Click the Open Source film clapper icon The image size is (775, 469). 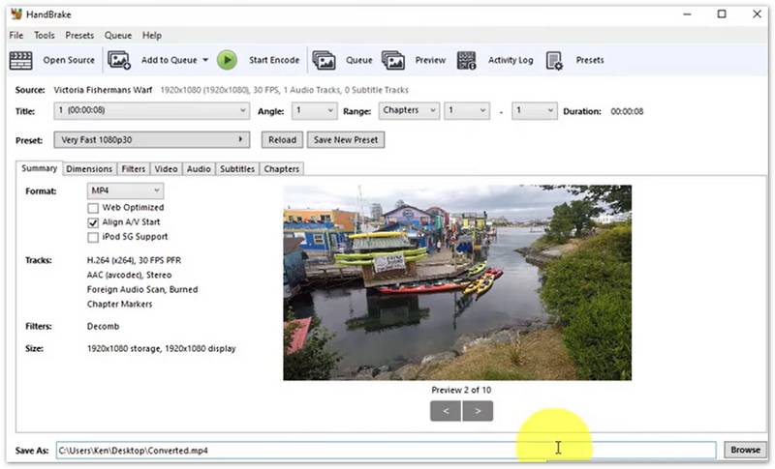tap(20, 60)
